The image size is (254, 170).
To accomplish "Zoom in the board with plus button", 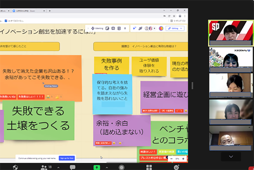I will click(183, 159).
